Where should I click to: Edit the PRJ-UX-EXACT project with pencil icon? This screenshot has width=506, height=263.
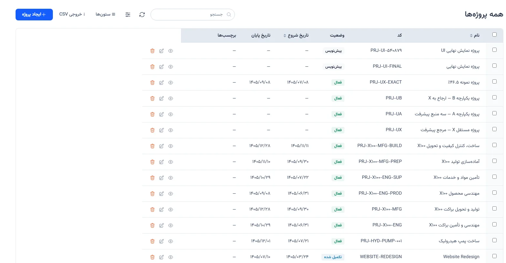point(162,83)
